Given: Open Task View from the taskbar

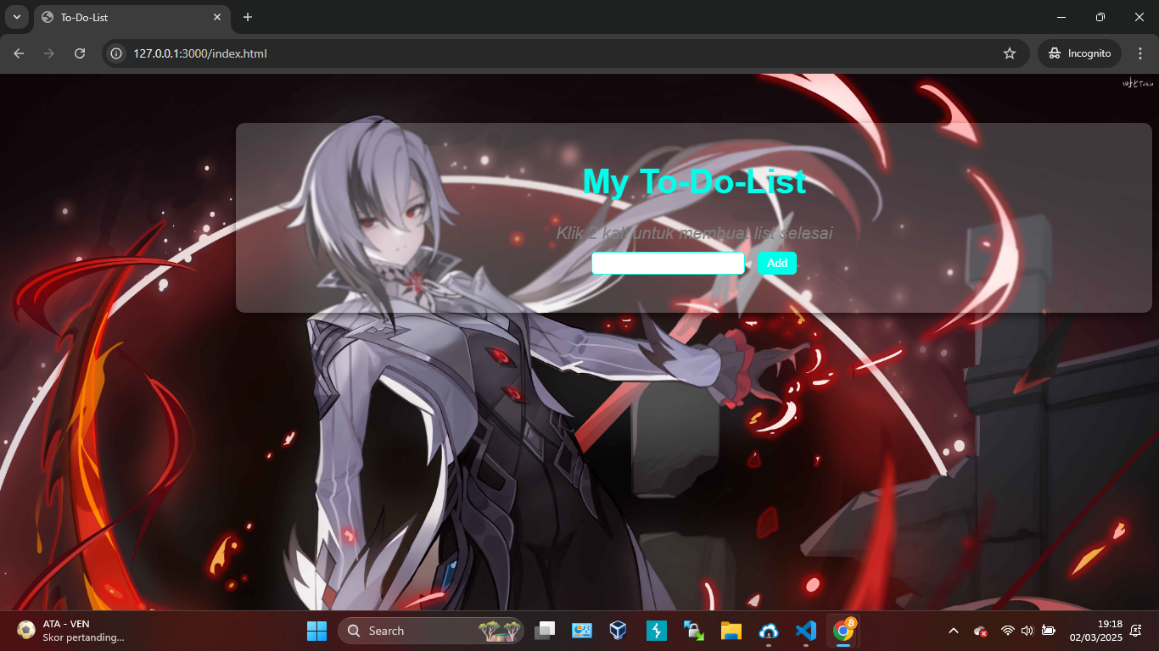Looking at the screenshot, I should (545, 631).
